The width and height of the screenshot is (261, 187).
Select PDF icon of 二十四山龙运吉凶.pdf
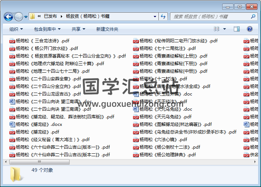point(12,94)
